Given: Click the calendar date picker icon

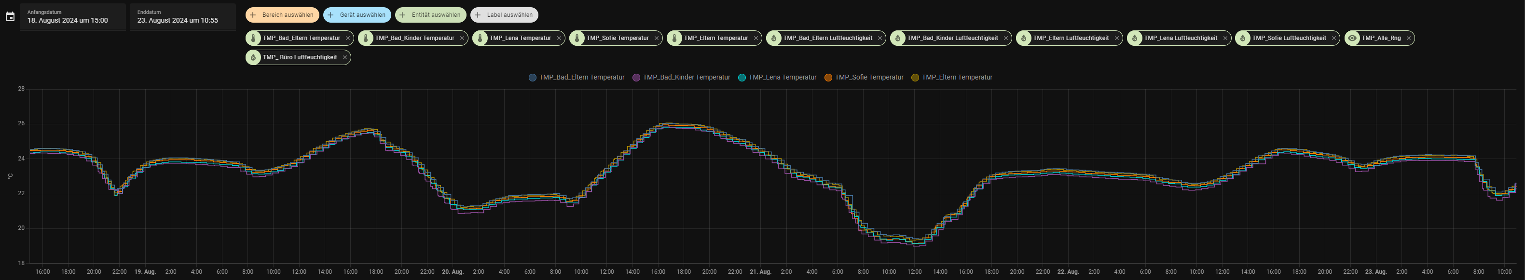Looking at the screenshot, I should [x=10, y=16].
